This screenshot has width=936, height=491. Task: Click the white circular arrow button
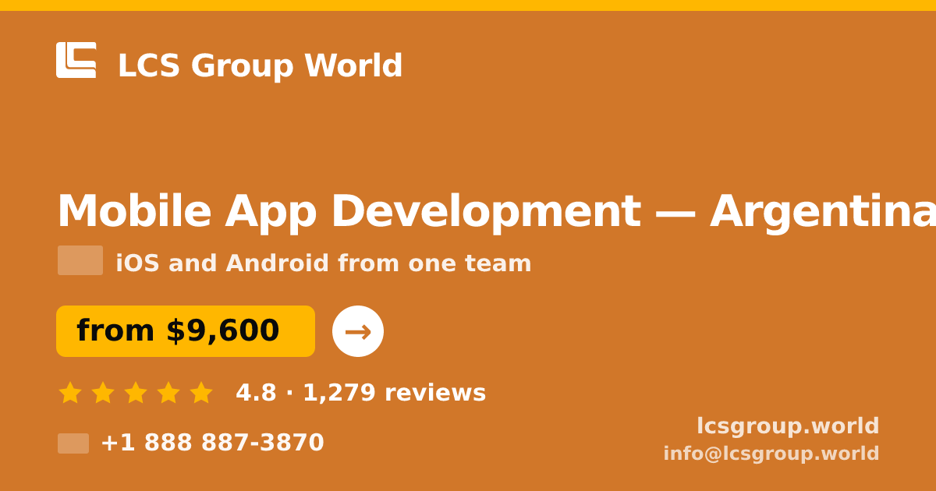click(x=358, y=331)
